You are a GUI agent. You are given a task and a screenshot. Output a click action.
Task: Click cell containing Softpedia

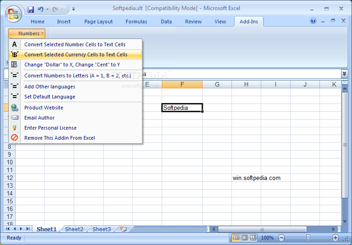pos(182,108)
